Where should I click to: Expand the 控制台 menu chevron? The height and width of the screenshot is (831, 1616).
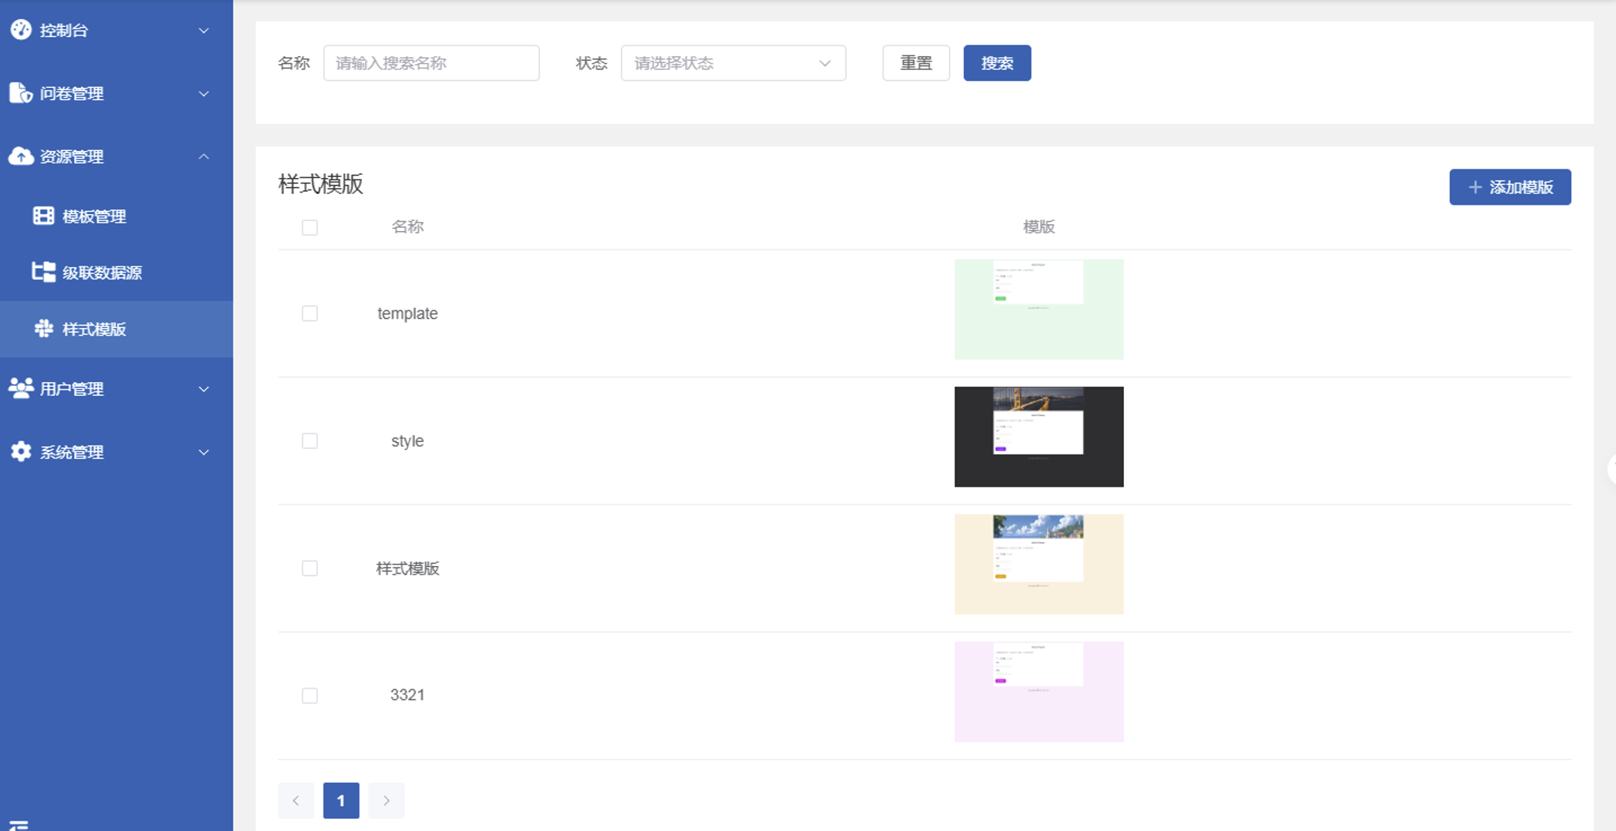click(204, 31)
